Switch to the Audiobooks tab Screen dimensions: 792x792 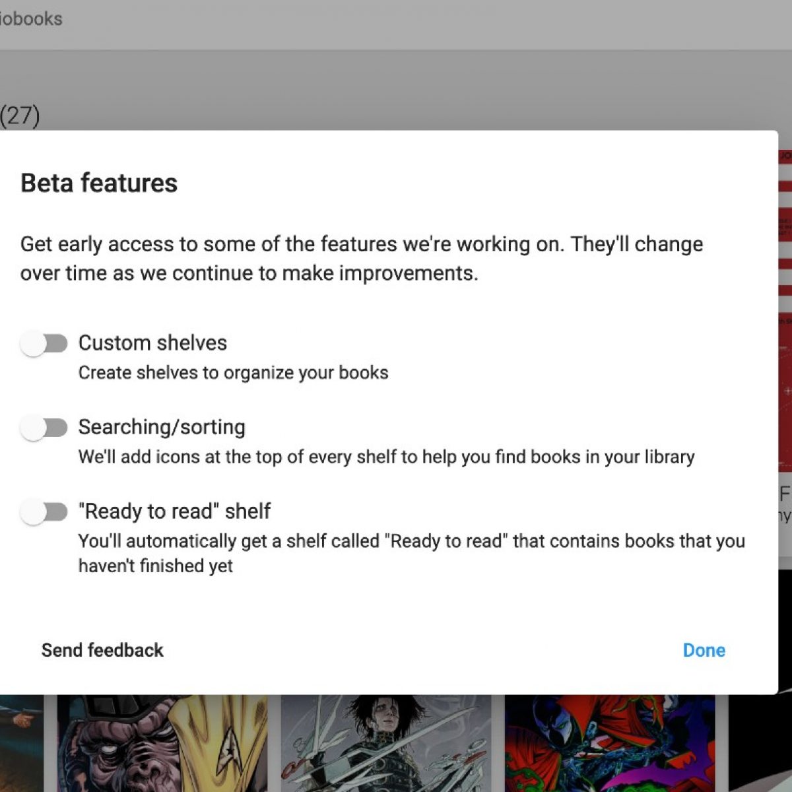[30, 18]
